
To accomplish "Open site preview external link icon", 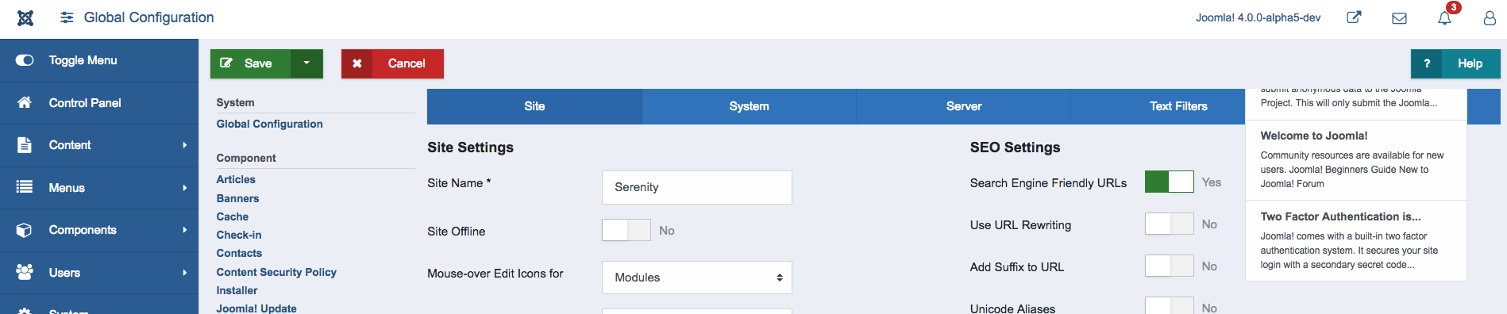I will tap(1354, 17).
